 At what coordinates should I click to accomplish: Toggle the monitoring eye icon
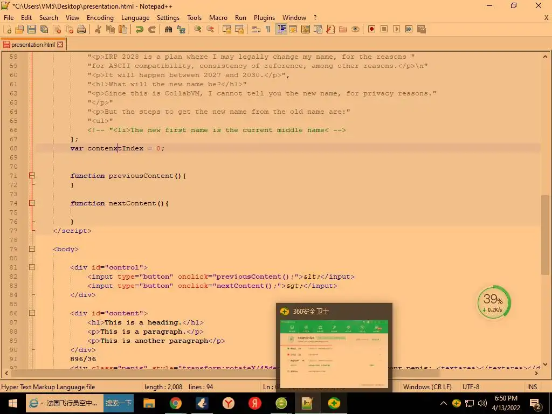(355, 29)
